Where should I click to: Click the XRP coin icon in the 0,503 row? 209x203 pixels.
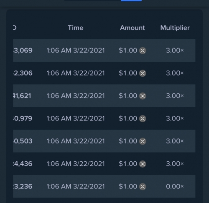143,141
